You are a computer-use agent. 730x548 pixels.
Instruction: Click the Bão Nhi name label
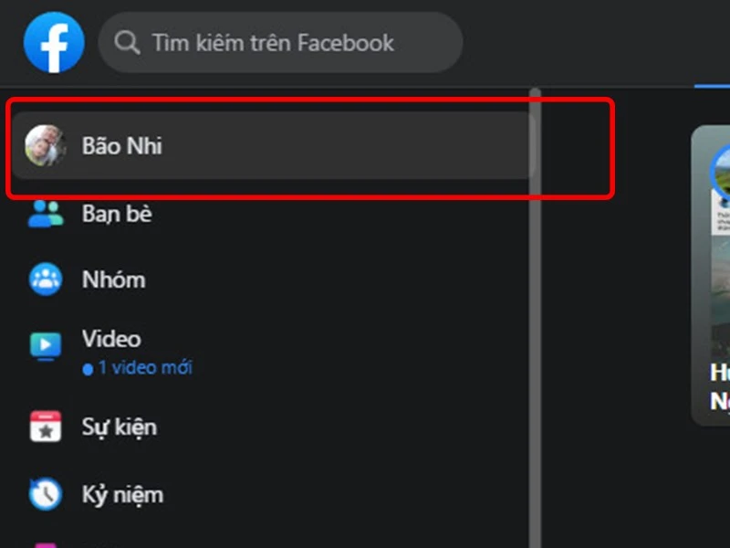point(121,146)
